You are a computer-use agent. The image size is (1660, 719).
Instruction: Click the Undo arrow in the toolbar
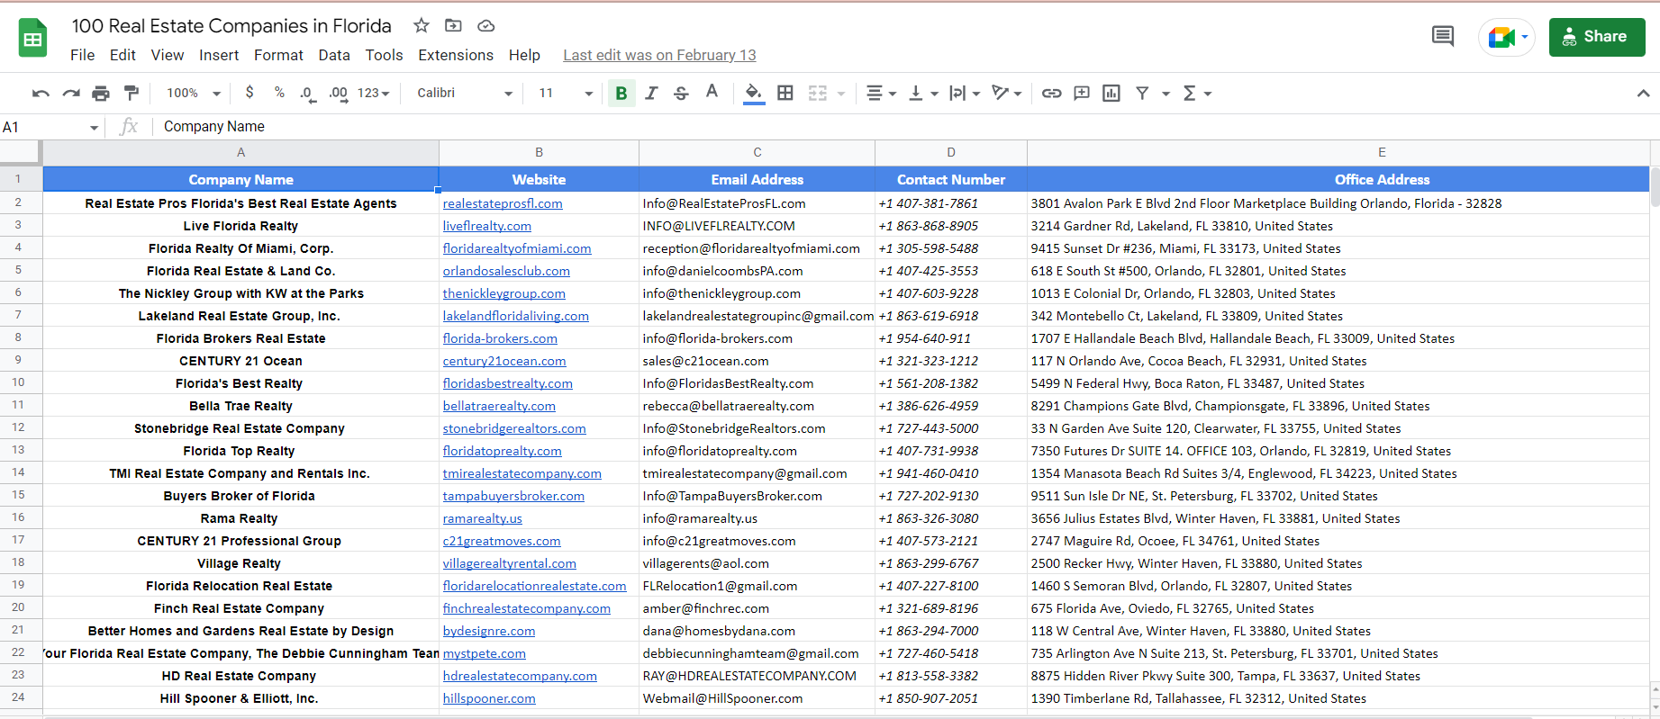pos(41,94)
